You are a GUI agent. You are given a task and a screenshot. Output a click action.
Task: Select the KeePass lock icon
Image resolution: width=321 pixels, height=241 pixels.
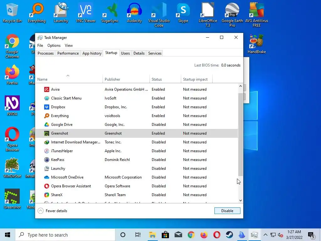[47, 160]
